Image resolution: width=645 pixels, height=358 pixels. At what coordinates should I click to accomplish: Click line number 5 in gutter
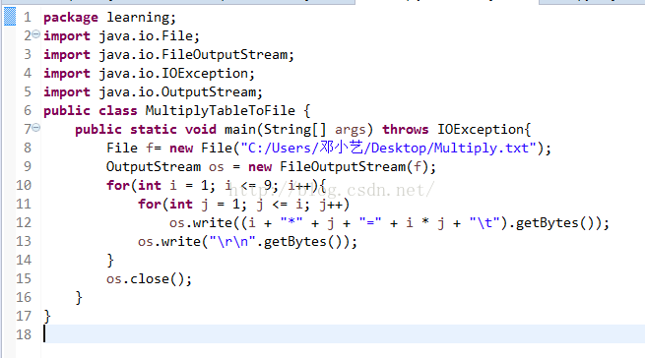[x=28, y=91]
